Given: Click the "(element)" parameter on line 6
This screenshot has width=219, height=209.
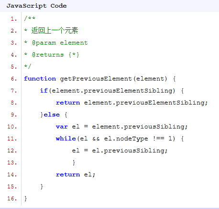Looking at the screenshot, I should coord(150,79).
